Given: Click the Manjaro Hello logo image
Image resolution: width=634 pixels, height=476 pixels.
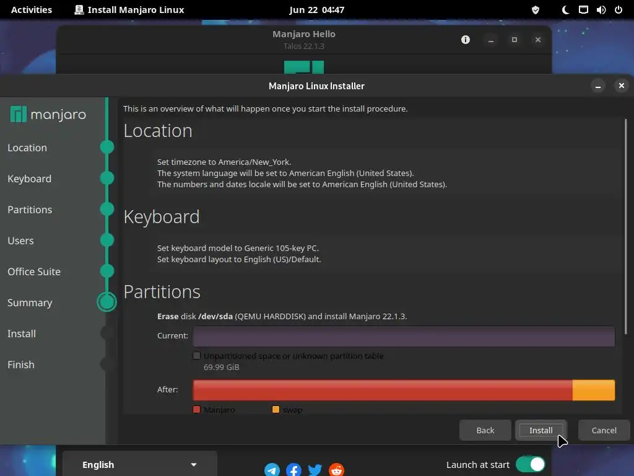Looking at the screenshot, I should pos(303,67).
